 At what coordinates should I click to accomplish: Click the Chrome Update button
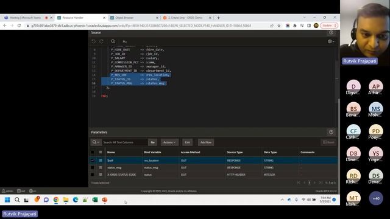[x=329, y=26]
